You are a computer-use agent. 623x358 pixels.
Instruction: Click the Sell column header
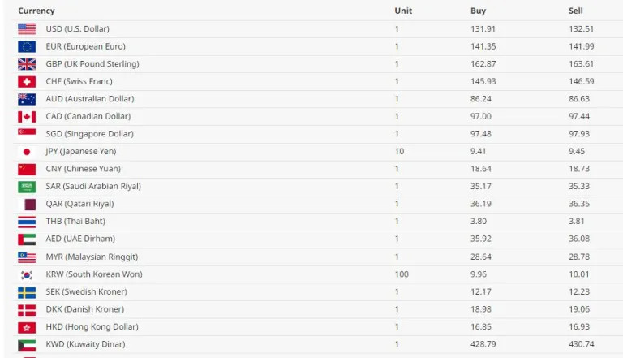tap(576, 11)
